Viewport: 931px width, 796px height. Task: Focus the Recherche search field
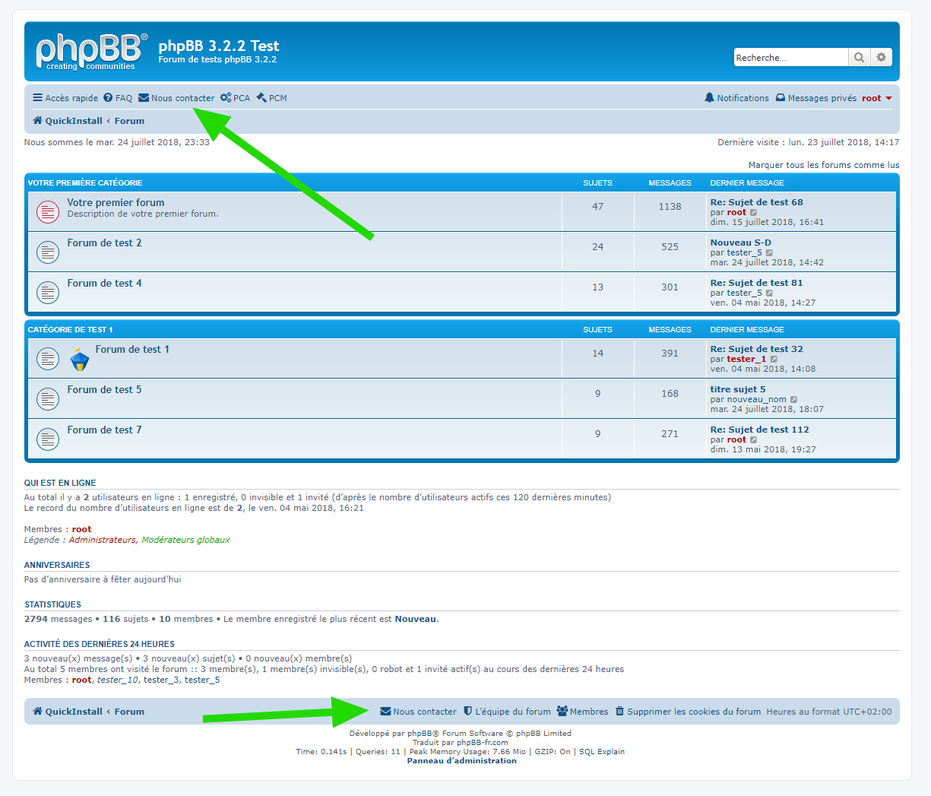790,58
